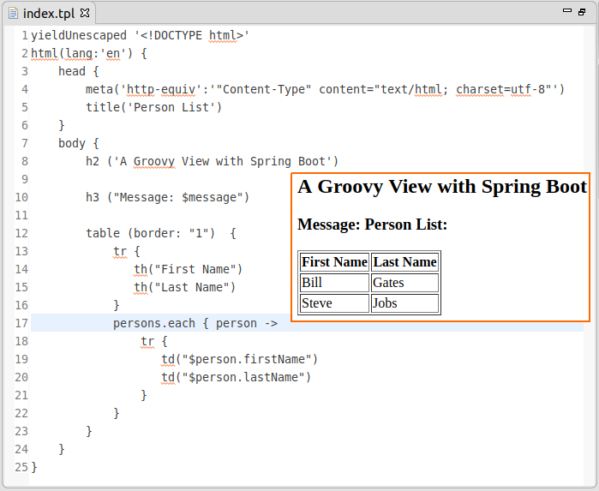Click the closing brace on line 25
The image size is (599, 491).
(x=34, y=467)
